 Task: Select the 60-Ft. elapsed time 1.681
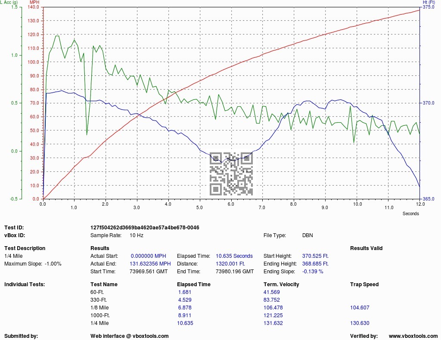pyautogui.click(x=185, y=292)
